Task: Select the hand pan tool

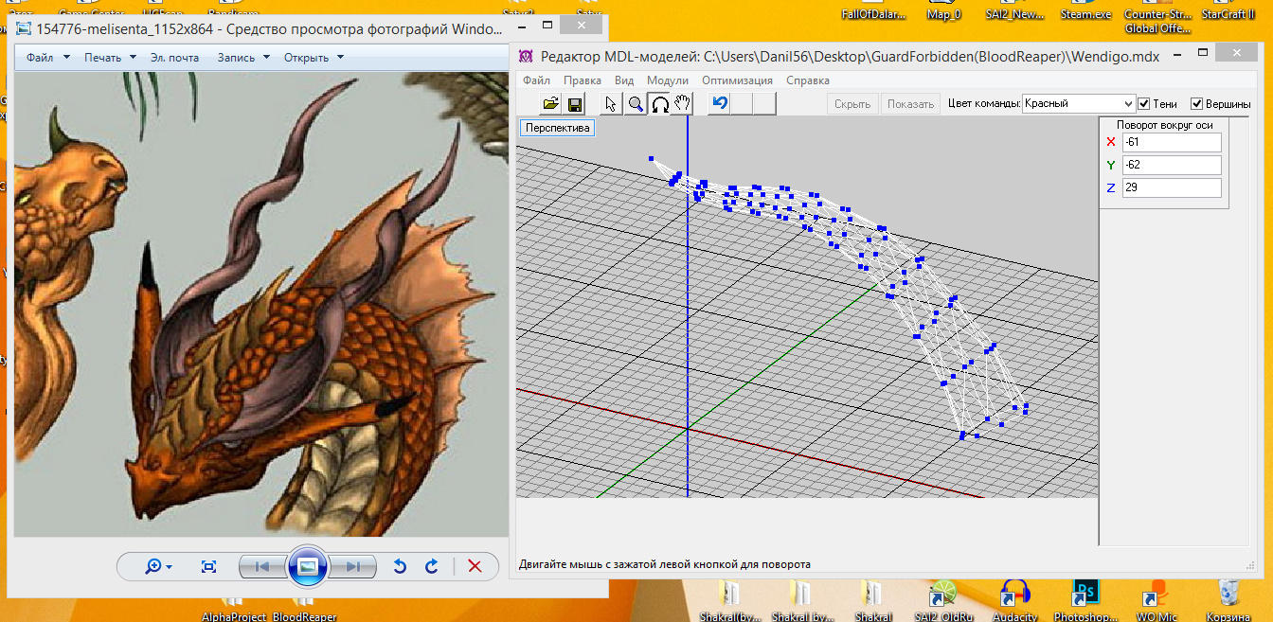Action: [x=682, y=104]
